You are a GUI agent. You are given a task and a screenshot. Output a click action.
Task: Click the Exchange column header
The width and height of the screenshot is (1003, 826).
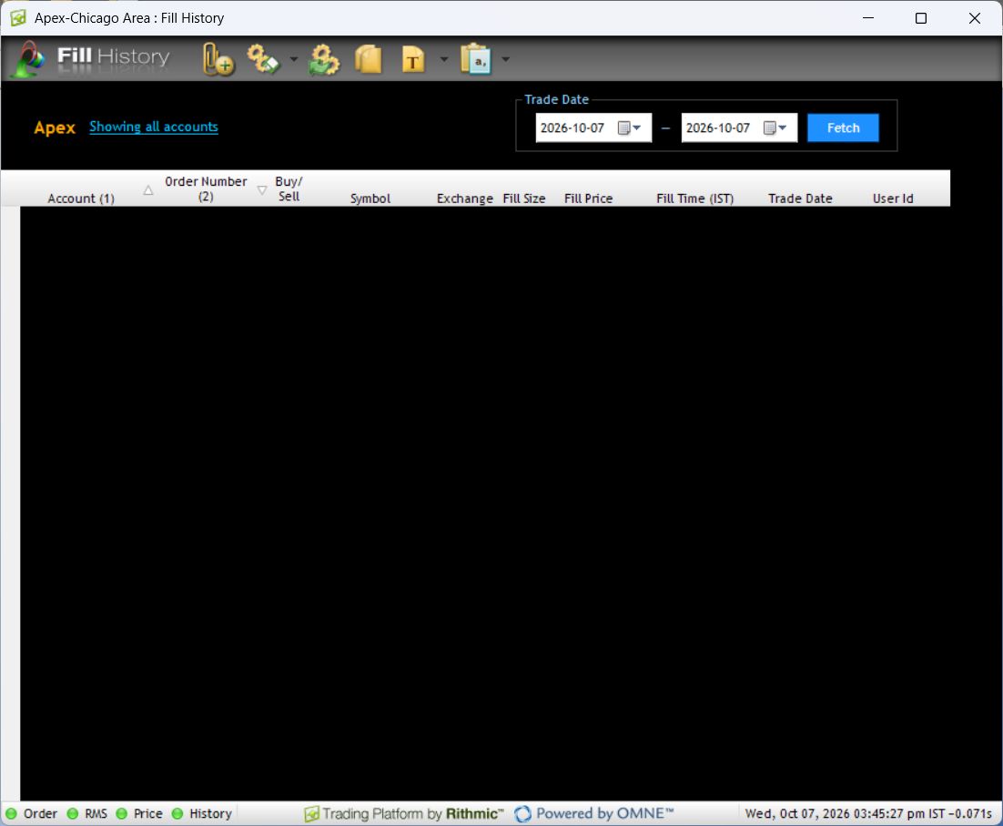(x=464, y=199)
